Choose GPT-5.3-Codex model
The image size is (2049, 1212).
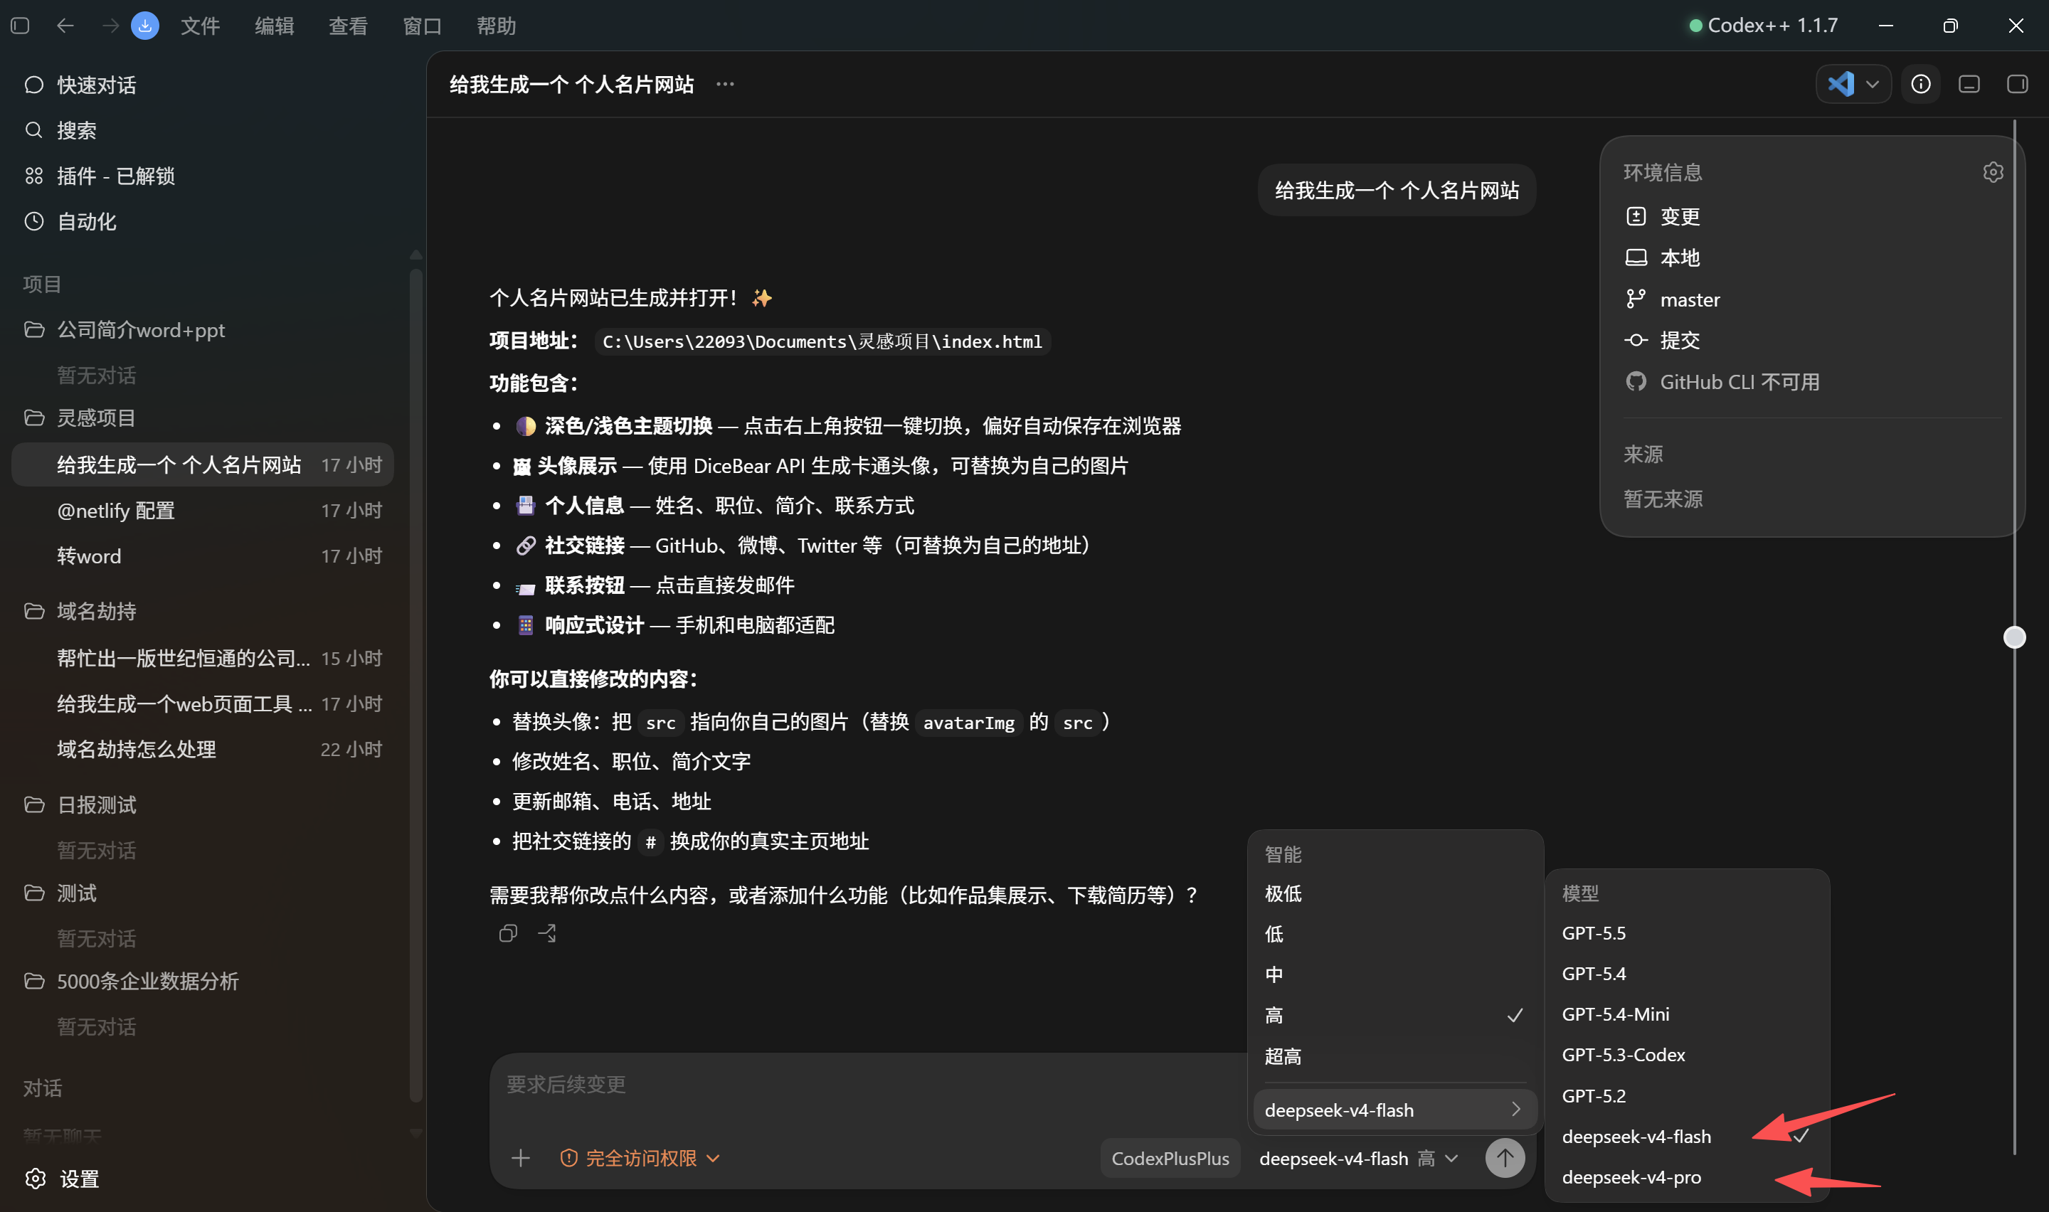coord(1687,1054)
